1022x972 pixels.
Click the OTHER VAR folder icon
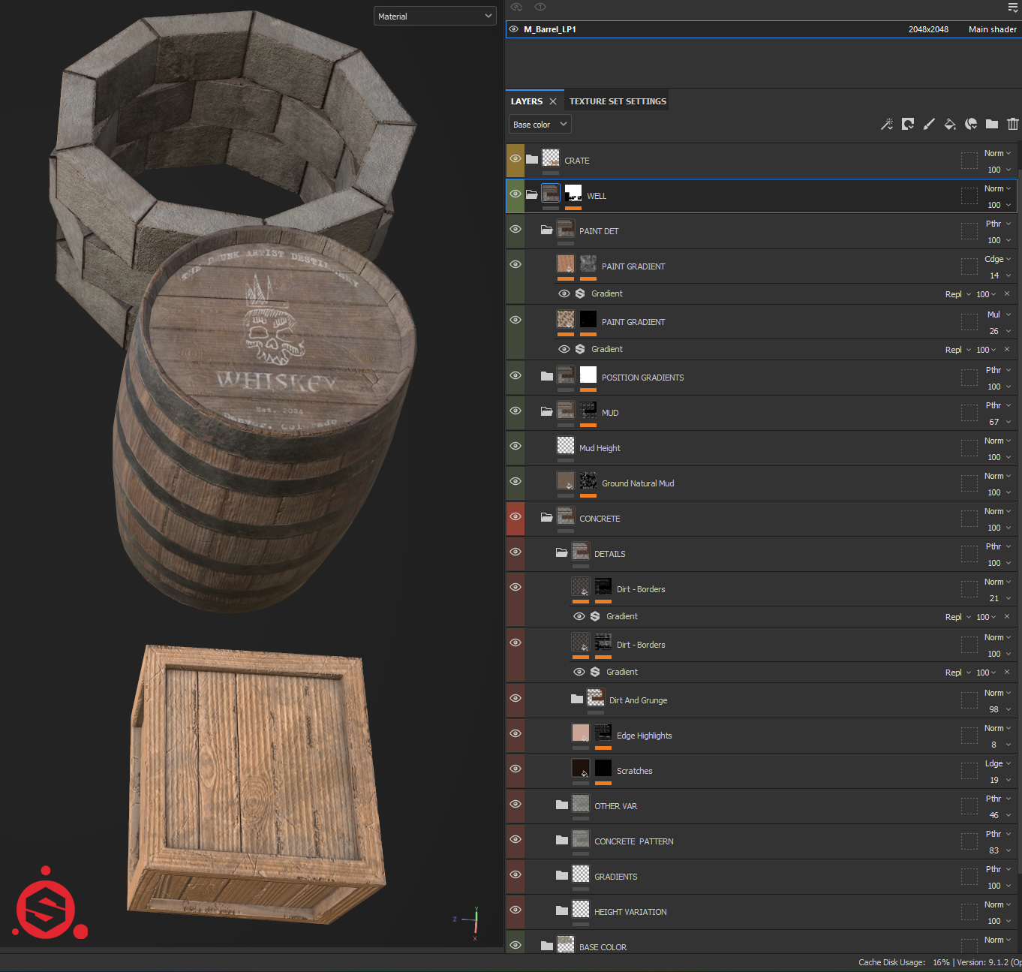pos(562,805)
